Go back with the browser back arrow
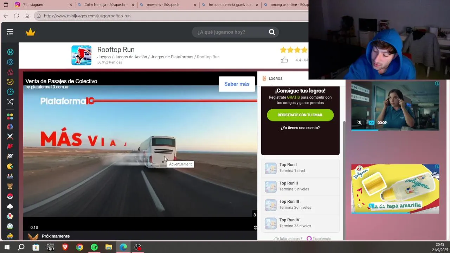This screenshot has width=450, height=253. pyautogui.click(x=6, y=16)
